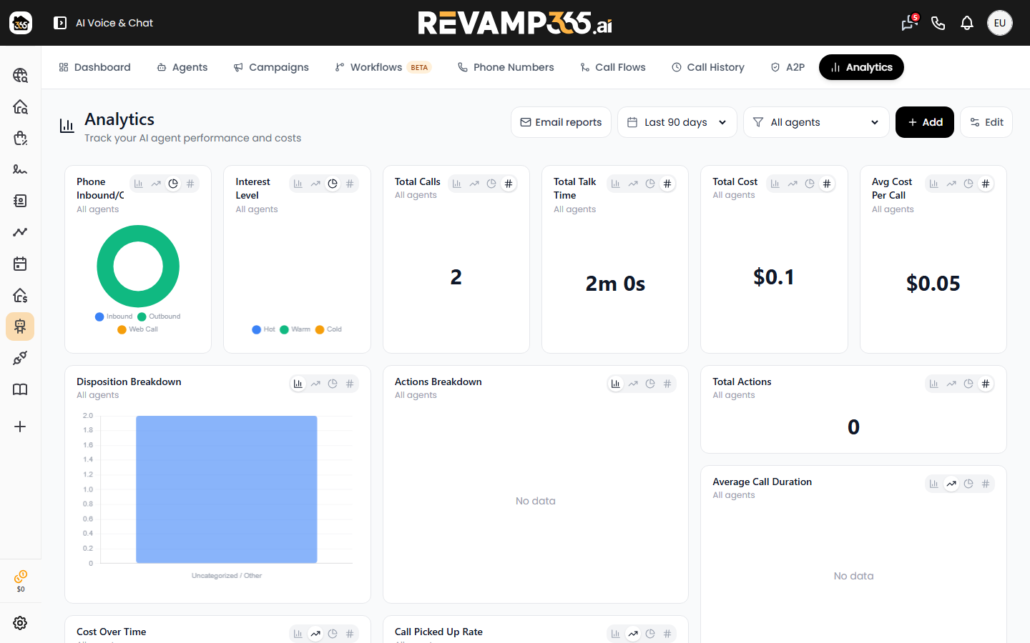Open the All agents filter dropdown
1030x643 pixels.
(816, 122)
